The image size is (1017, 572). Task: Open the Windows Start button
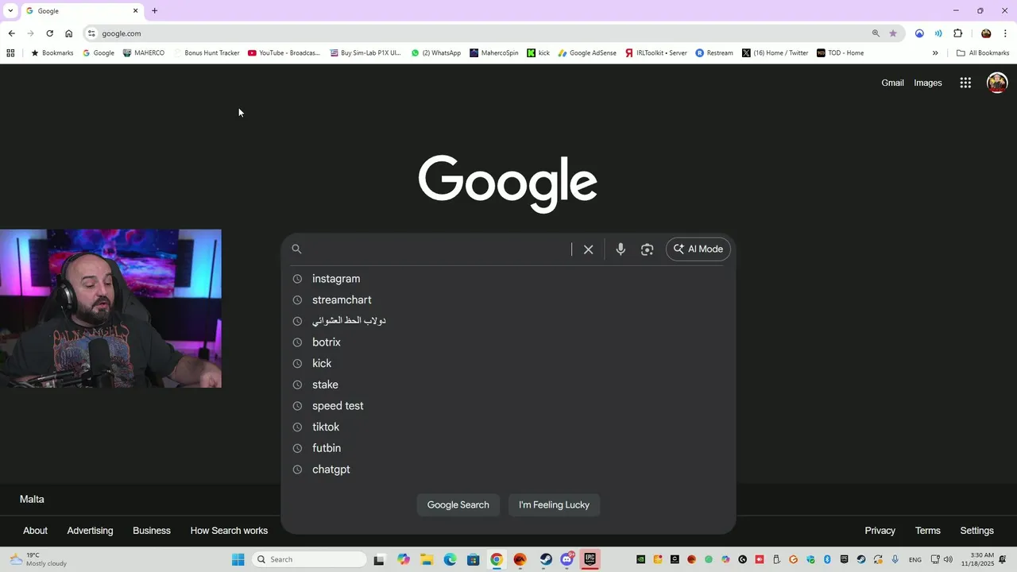coord(238,559)
